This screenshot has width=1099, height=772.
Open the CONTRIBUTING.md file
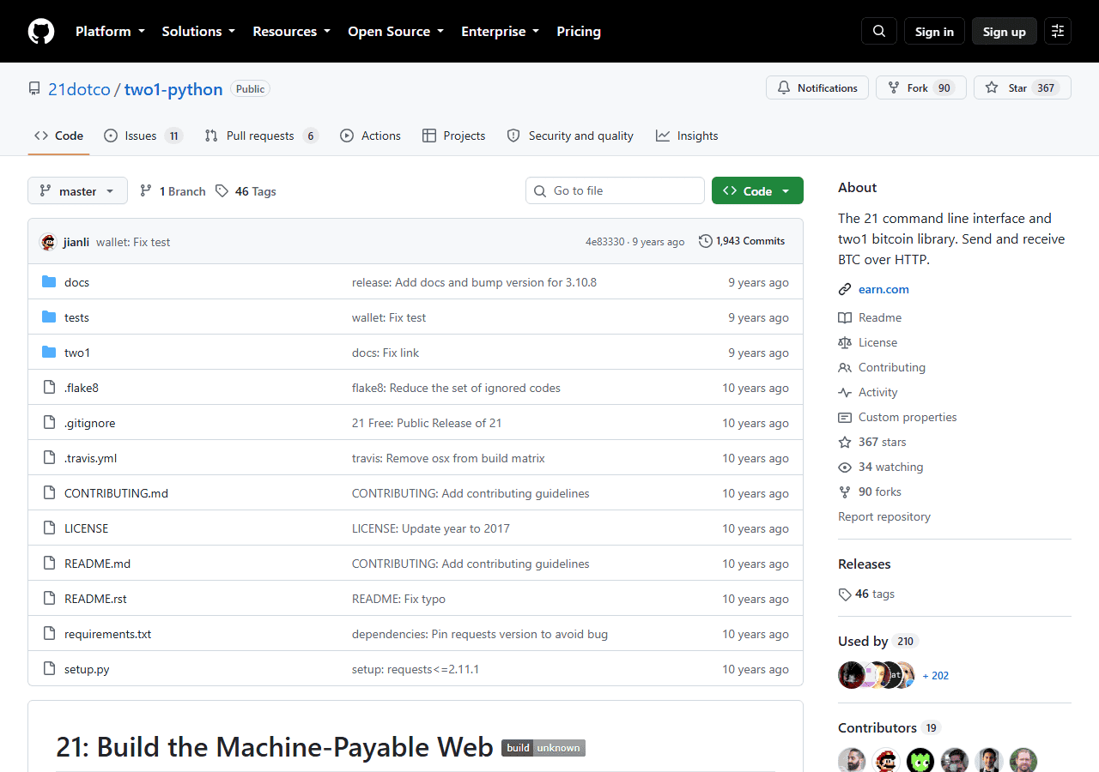pyautogui.click(x=116, y=493)
